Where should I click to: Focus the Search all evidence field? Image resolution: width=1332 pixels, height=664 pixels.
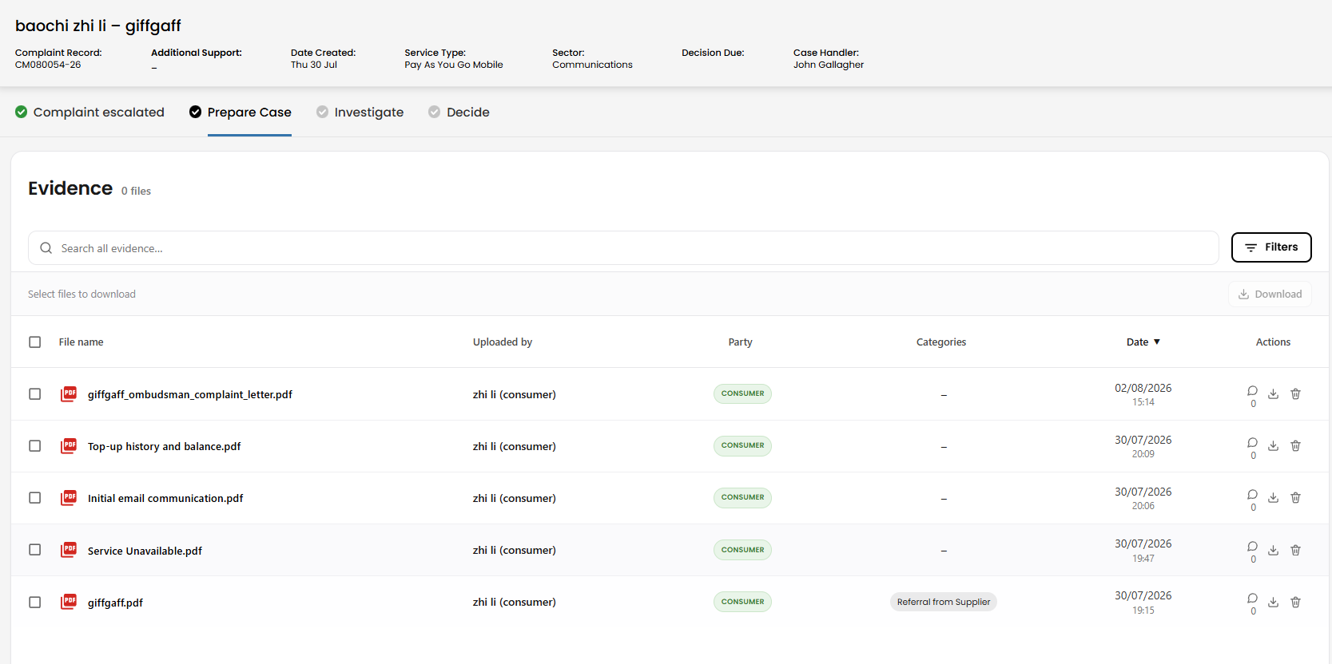pyautogui.click(x=623, y=248)
